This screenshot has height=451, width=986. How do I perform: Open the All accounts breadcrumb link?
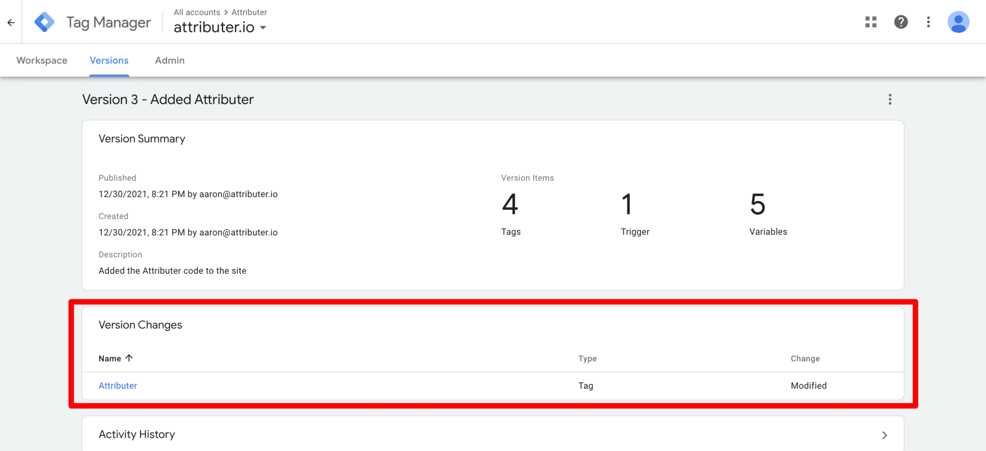pyautogui.click(x=197, y=12)
